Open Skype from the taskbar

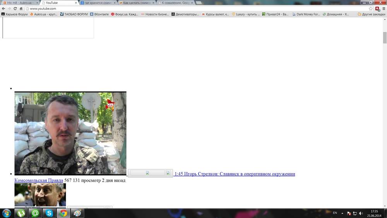click(49, 213)
